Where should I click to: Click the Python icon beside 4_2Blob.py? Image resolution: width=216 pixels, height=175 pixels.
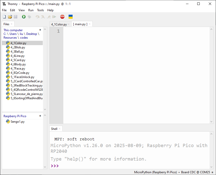click(8, 47)
